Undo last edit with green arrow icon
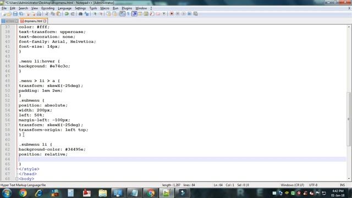Screen dimensions: 352x198 coord(67,14)
